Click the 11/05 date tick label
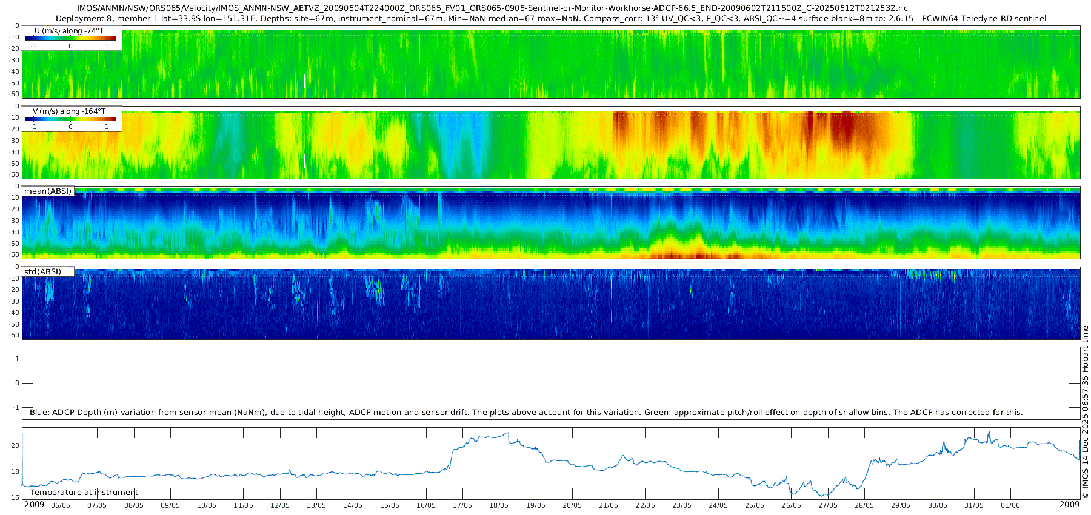The width and height of the screenshot is (1091, 515). 243,505
